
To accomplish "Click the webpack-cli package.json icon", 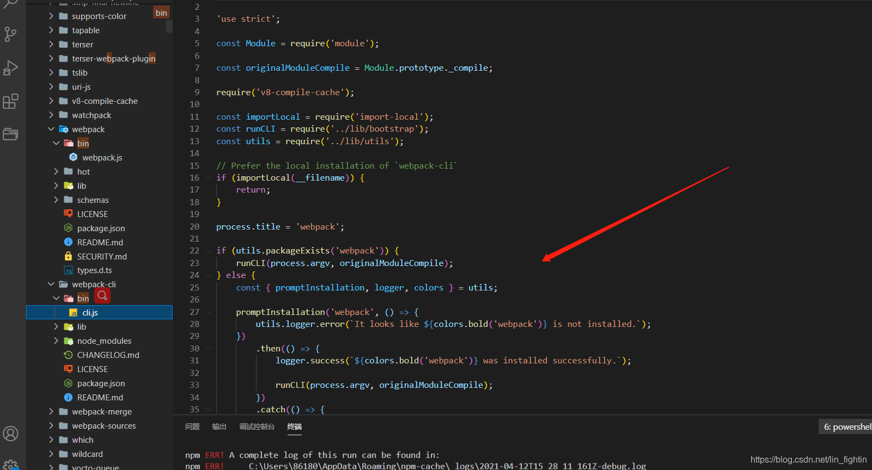I will (x=68, y=384).
